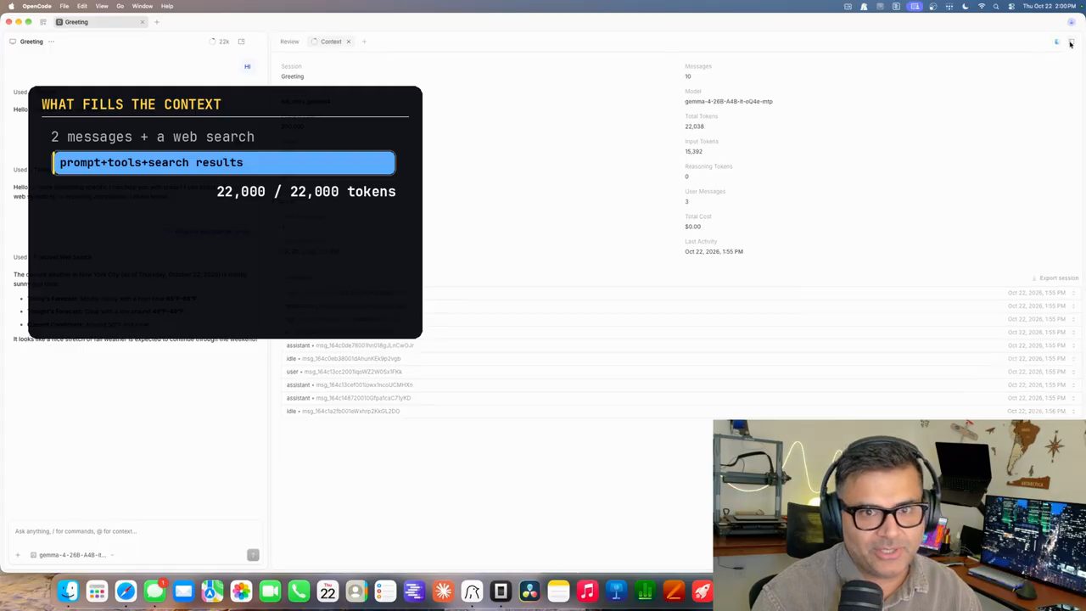
Task: Open Music from the Dock
Action: click(587, 591)
